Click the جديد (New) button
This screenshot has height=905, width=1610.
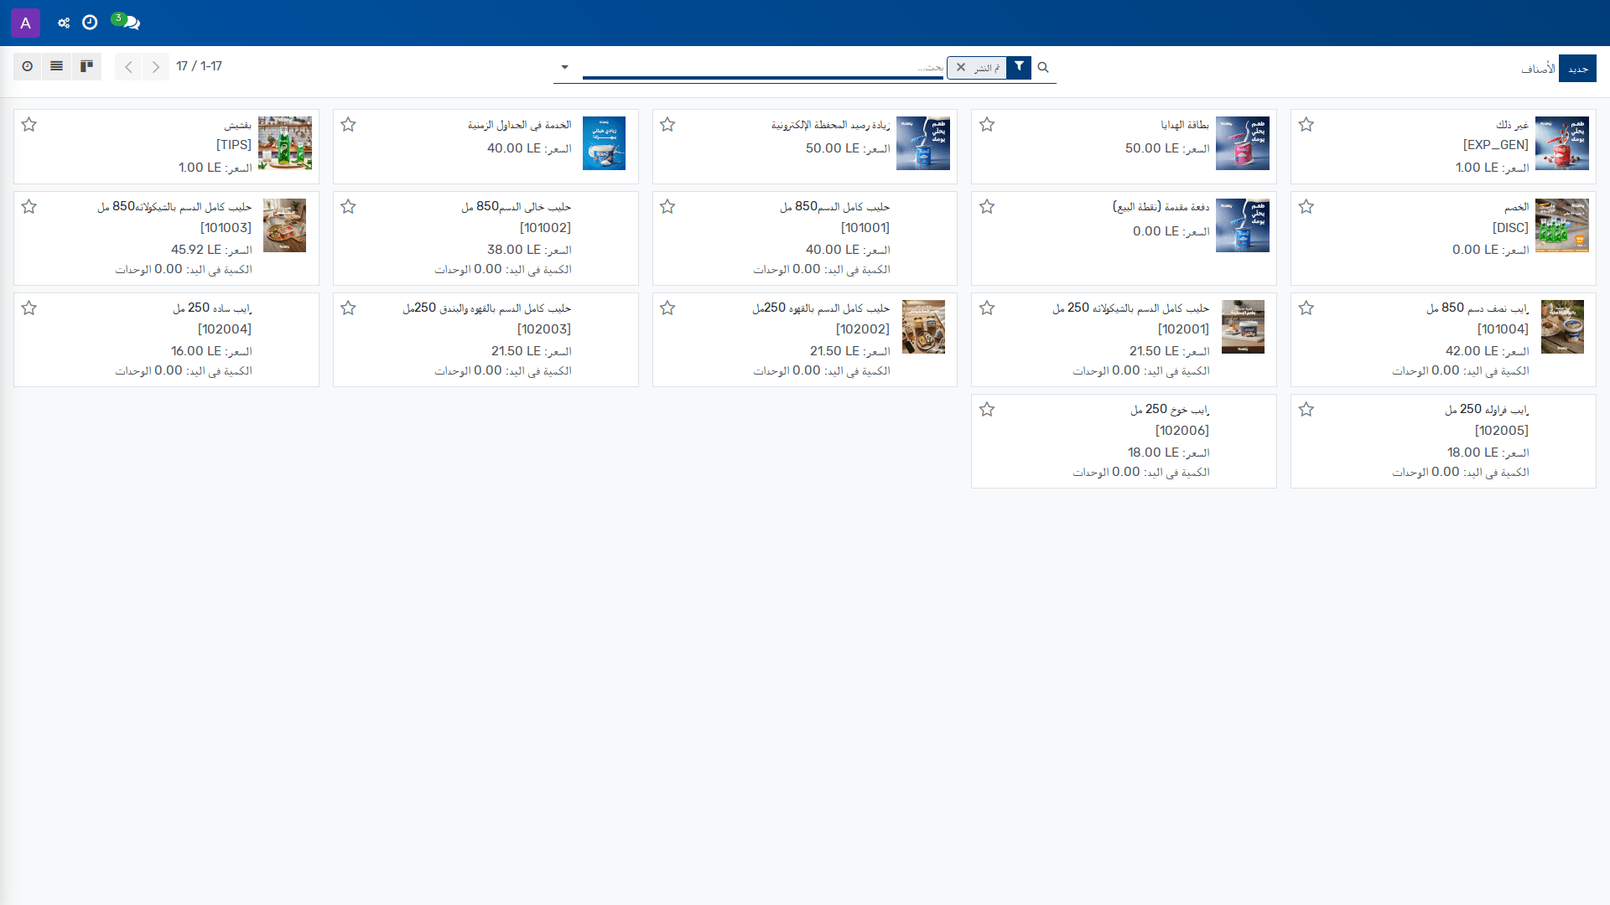(1577, 69)
